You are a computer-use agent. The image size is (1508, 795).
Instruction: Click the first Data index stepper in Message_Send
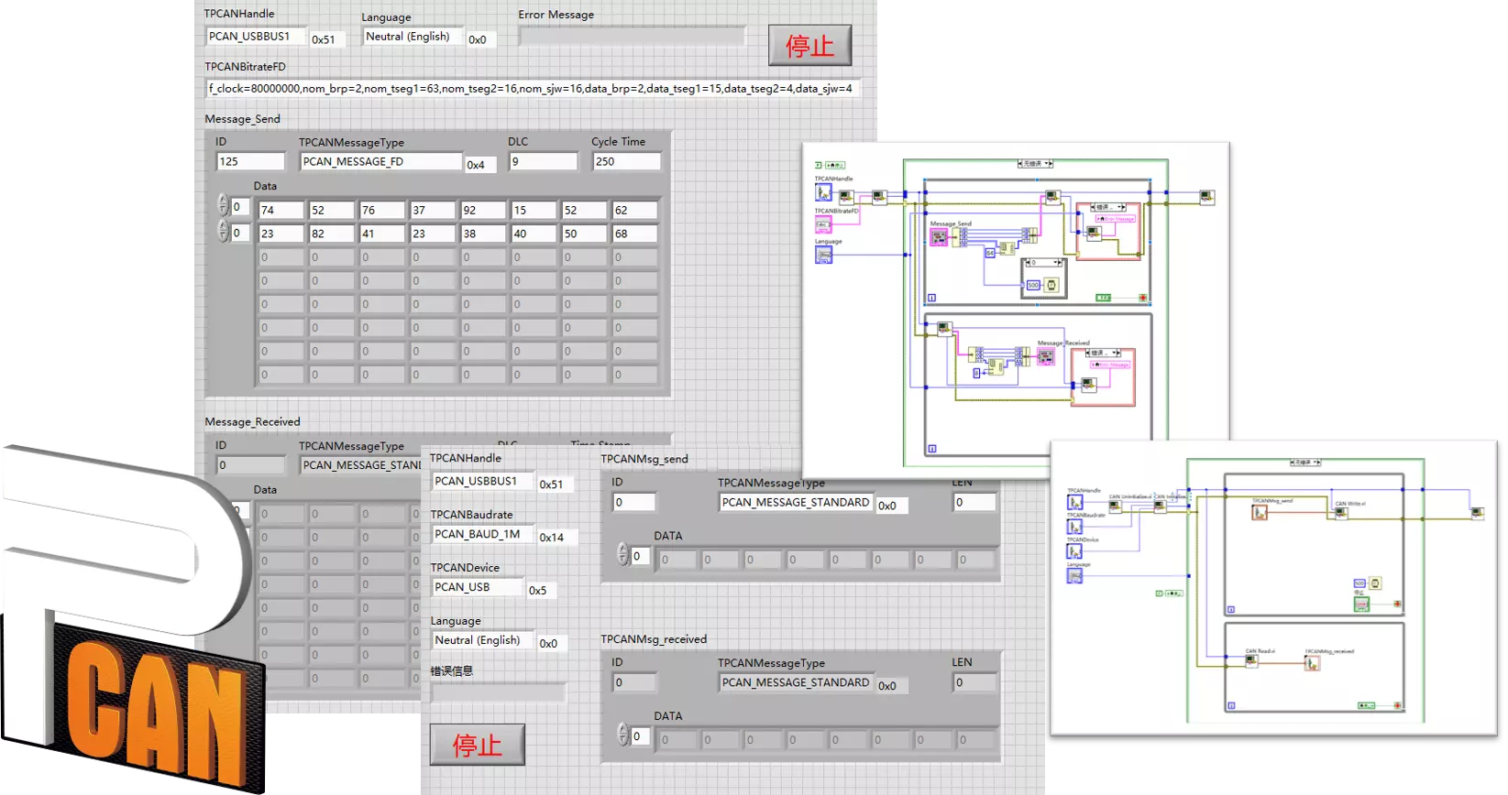[x=222, y=206]
